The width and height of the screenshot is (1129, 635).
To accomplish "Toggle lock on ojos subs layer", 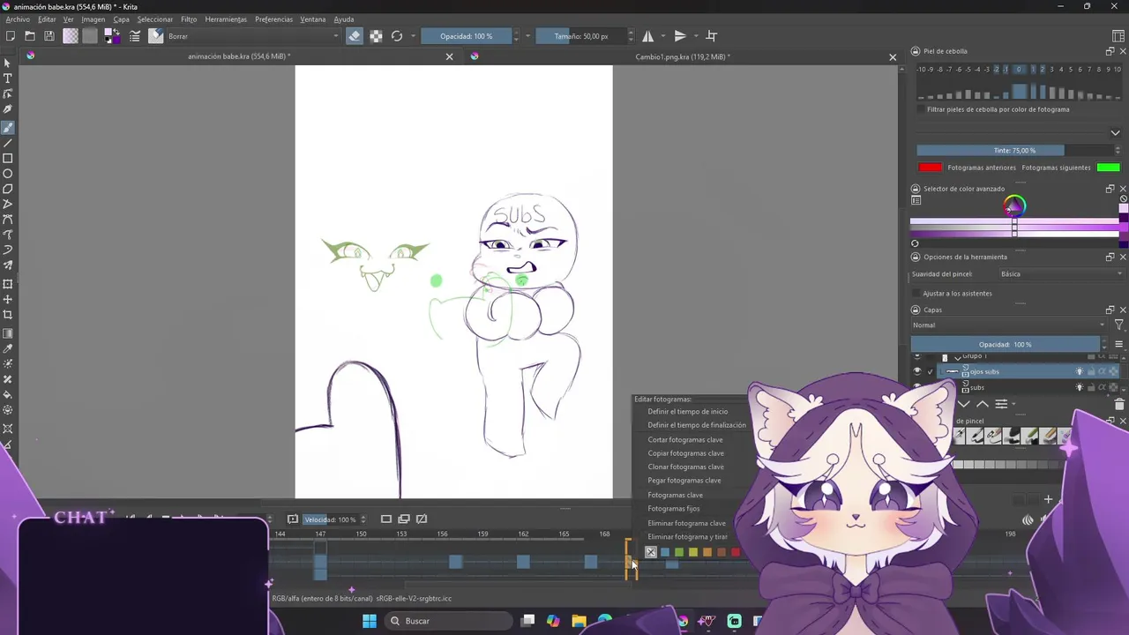I will pos(1090,371).
